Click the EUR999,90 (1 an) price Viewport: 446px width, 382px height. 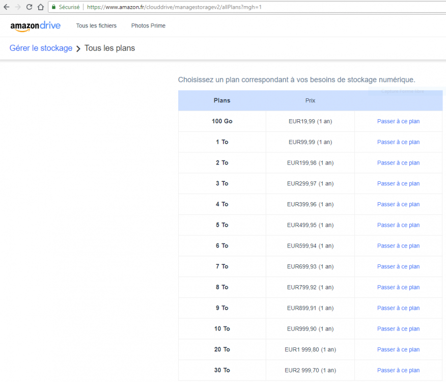(311, 330)
